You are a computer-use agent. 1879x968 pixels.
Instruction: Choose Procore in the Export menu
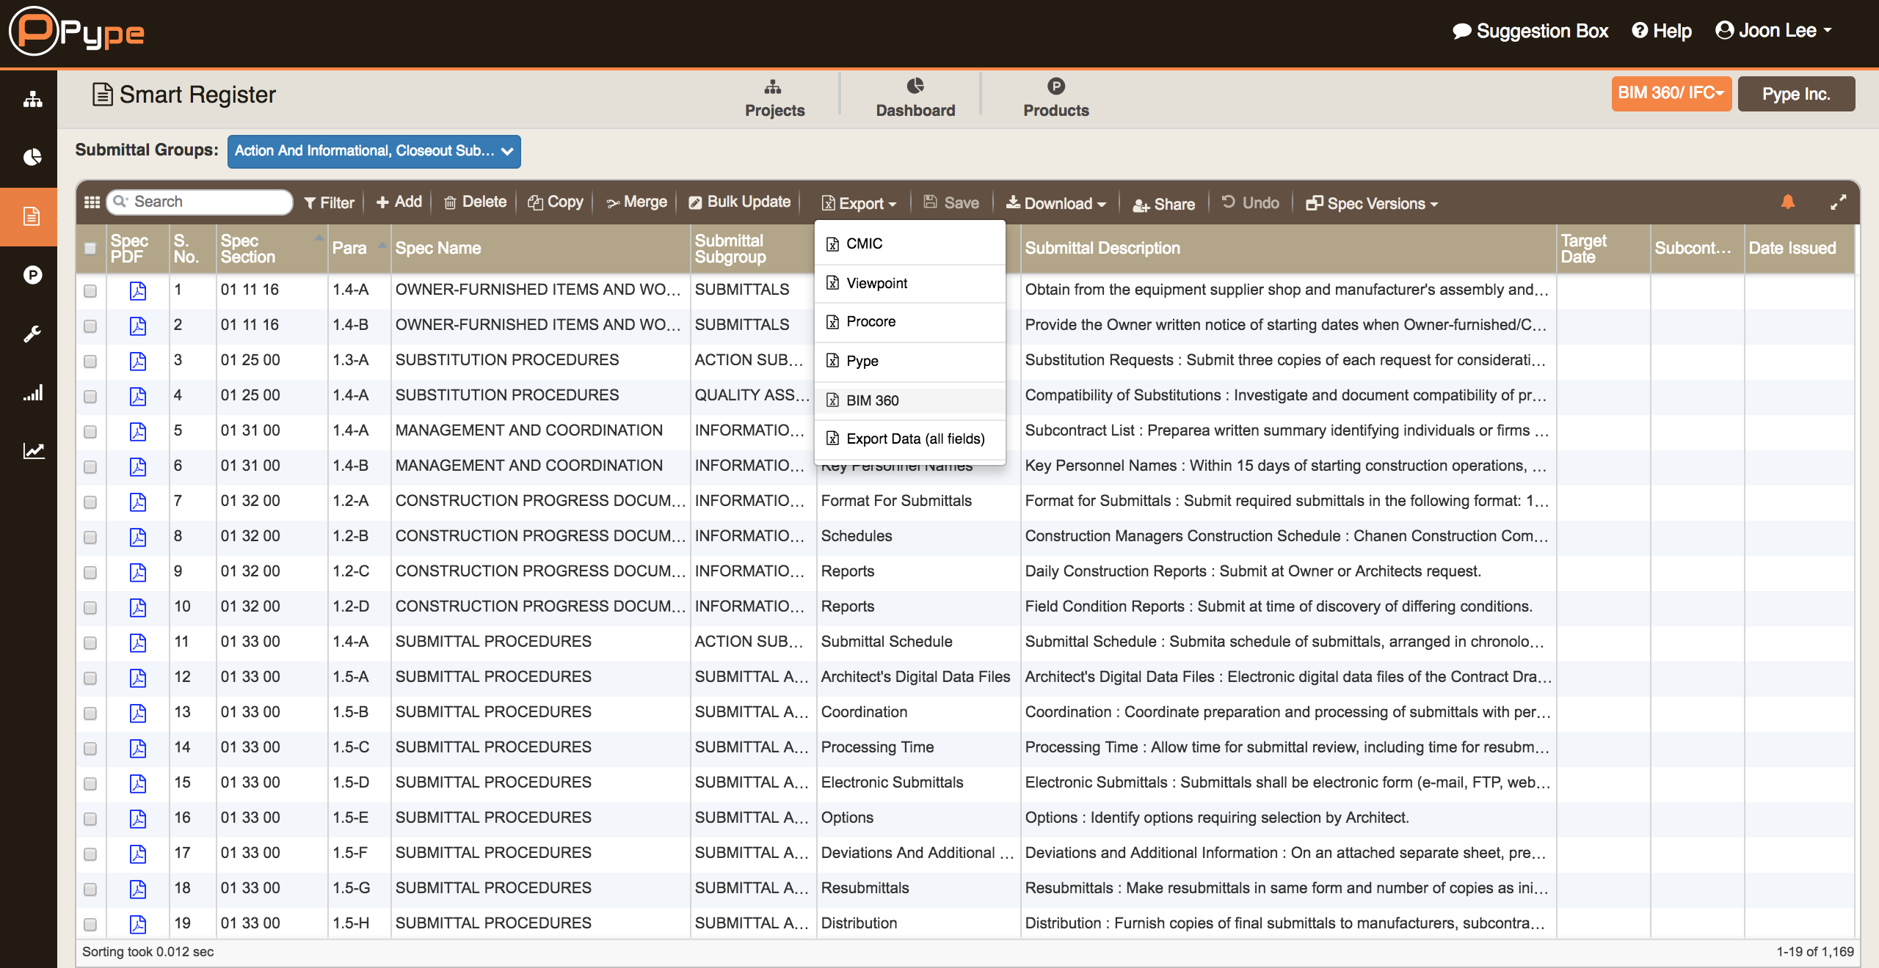pyautogui.click(x=871, y=321)
